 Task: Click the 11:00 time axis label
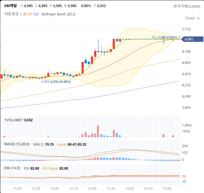pyautogui.click(x=17, y=189)
